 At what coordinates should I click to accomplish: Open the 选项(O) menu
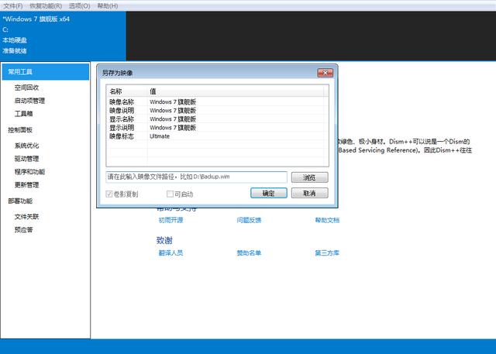(x=79, y=5)
